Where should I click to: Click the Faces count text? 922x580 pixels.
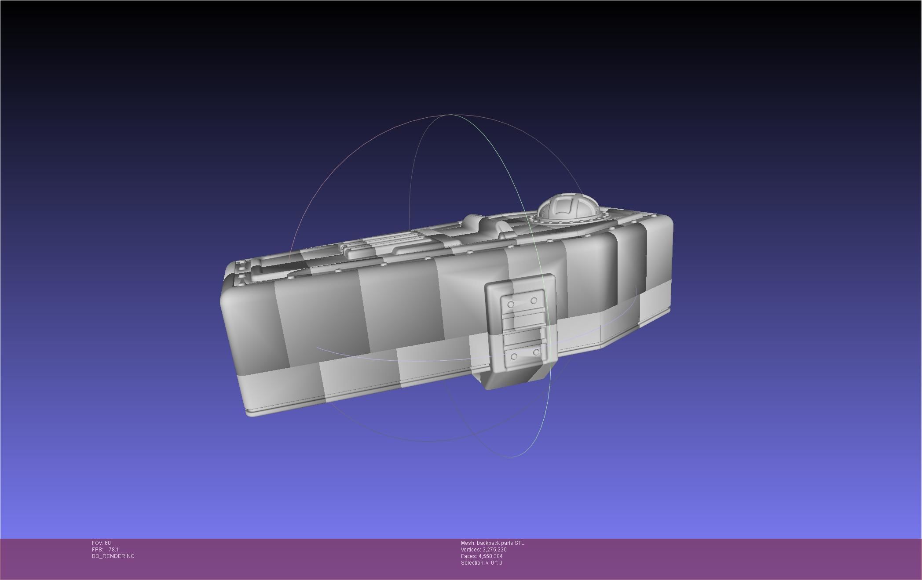pyautogui.click(x=481, y=556)
